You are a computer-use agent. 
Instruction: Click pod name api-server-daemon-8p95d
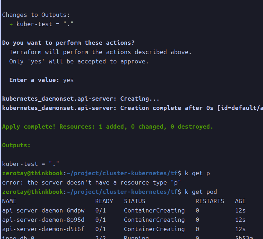pos(43,220)
